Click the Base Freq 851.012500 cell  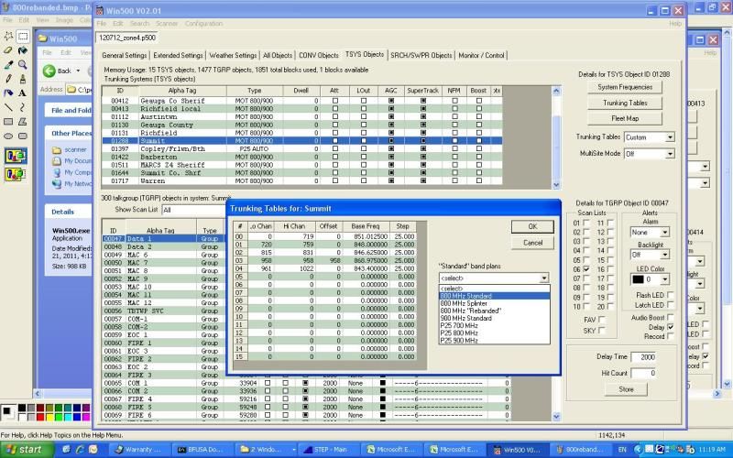click(366, 236)
